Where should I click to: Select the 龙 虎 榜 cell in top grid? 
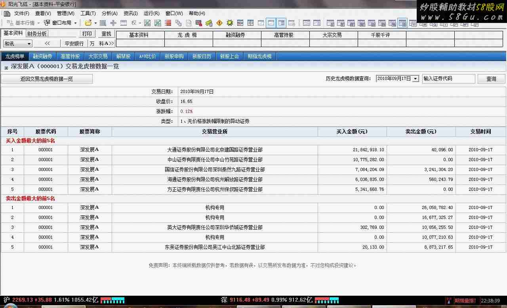point(189,35)
